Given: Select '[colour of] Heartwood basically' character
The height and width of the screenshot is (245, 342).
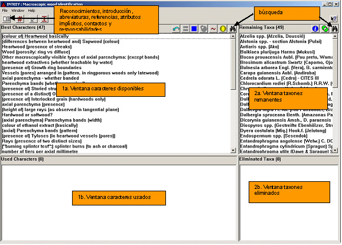Looking at the screenshot, I should (x=35, y=36).
